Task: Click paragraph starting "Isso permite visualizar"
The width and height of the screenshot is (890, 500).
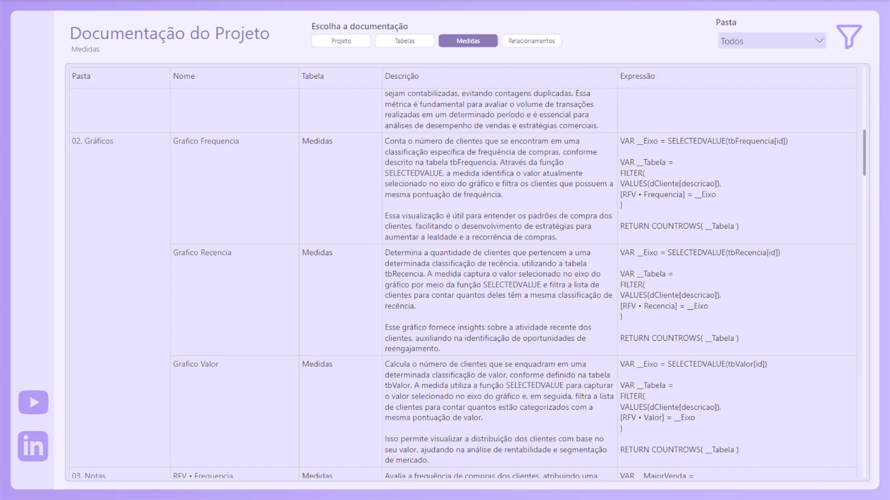Action: coord(496,449)
